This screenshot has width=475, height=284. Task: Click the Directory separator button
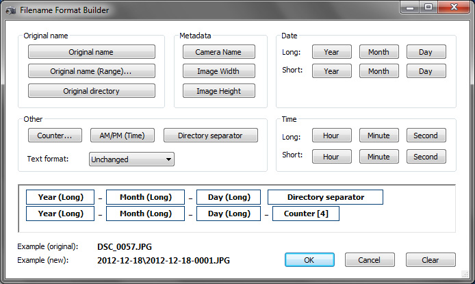(x=210, y=135)
